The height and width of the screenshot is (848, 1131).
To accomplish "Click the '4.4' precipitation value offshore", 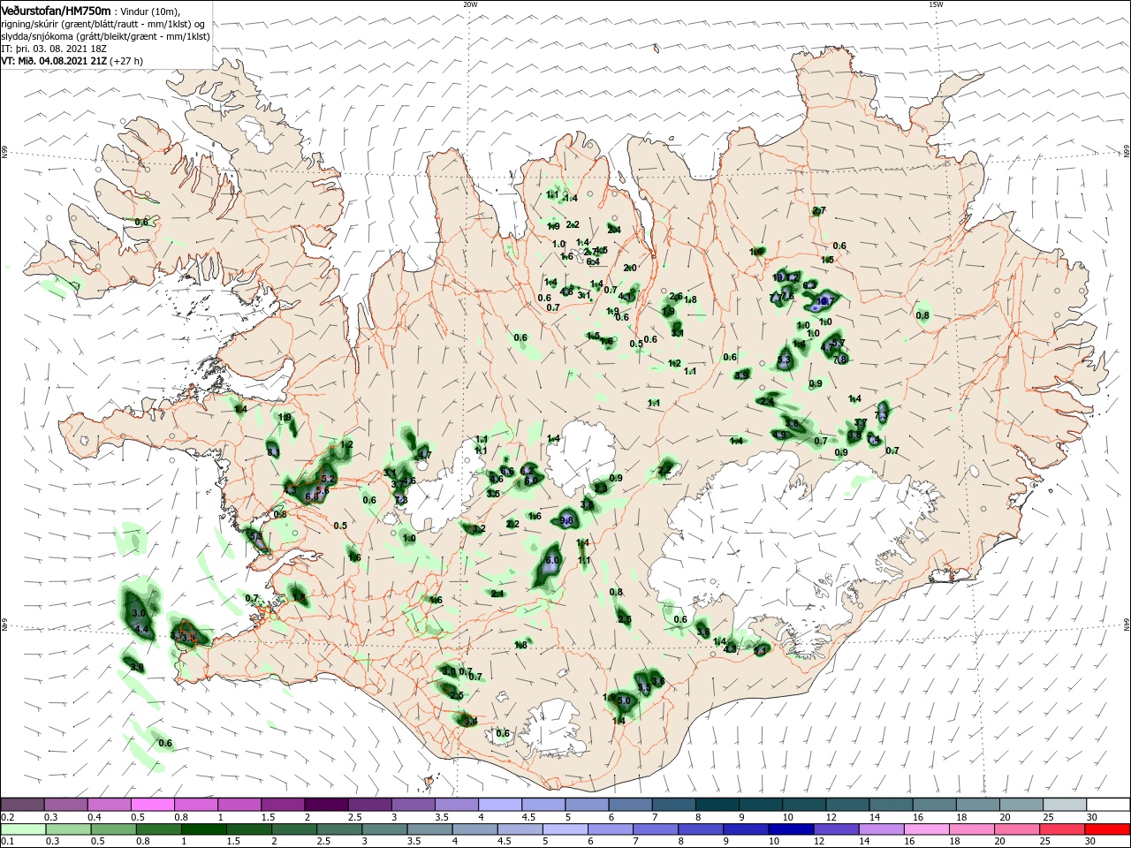I will coord(142,629).
